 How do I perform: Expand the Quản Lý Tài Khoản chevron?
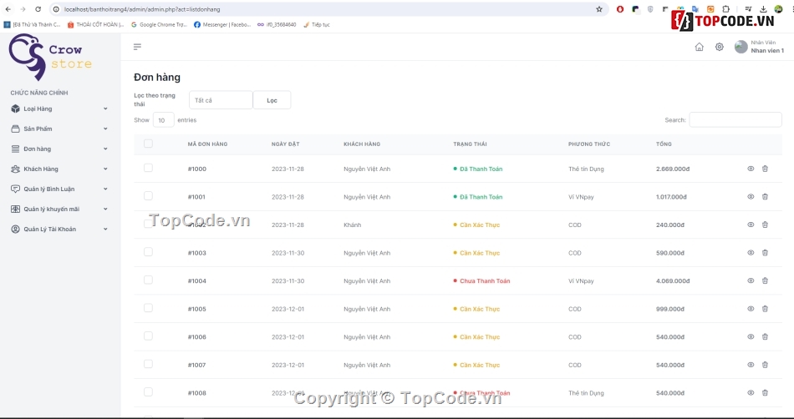[105, 229]
